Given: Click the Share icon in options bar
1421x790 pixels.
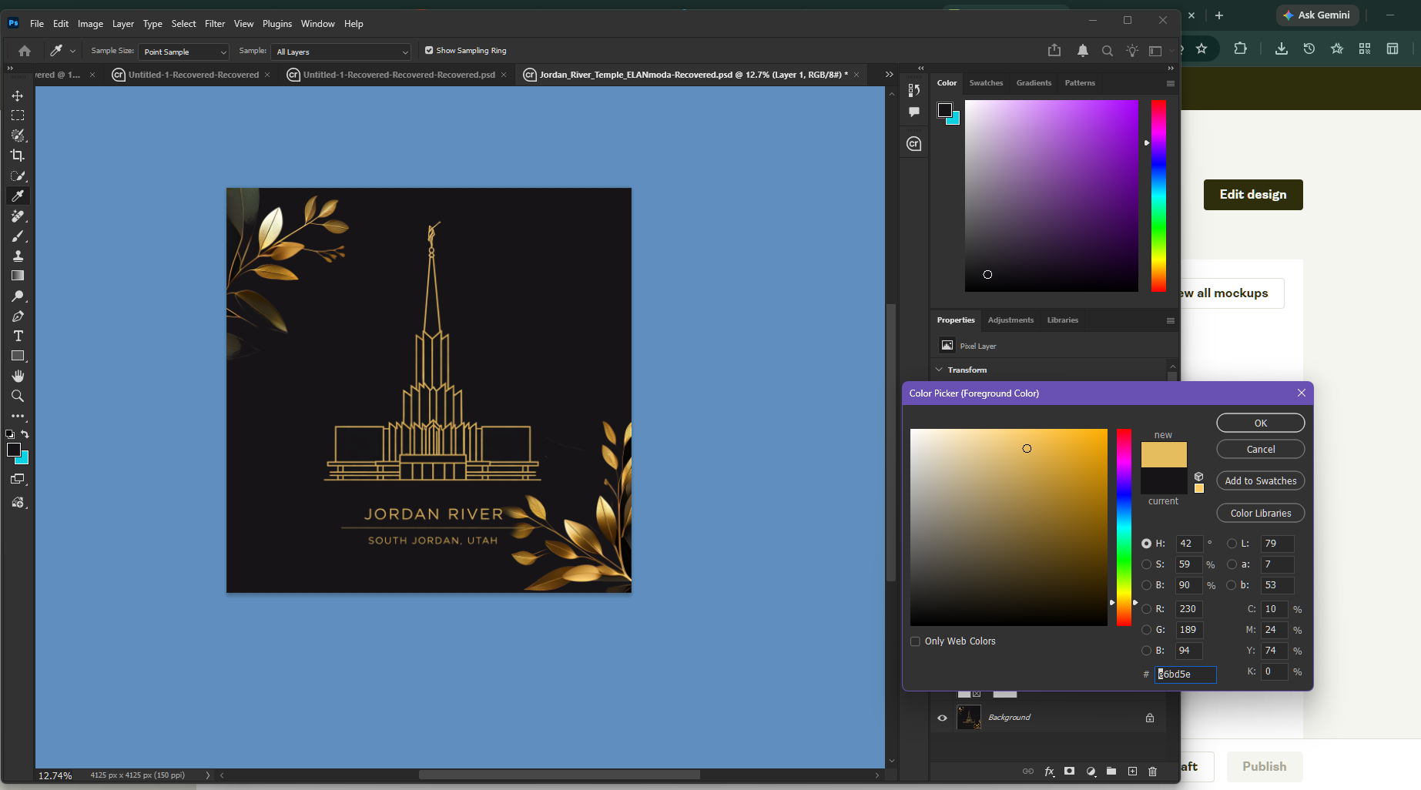Looking at the screenshot, I should pos(1054,51).
